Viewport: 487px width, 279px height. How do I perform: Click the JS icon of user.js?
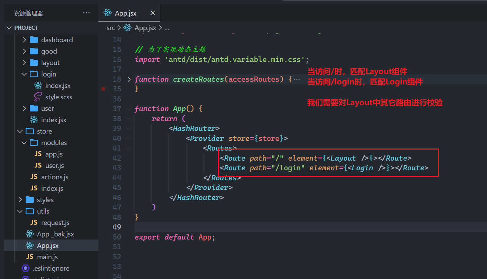point(38,165)
